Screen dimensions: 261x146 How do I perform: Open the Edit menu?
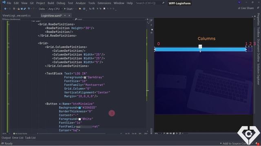click(x=16, y=3)
